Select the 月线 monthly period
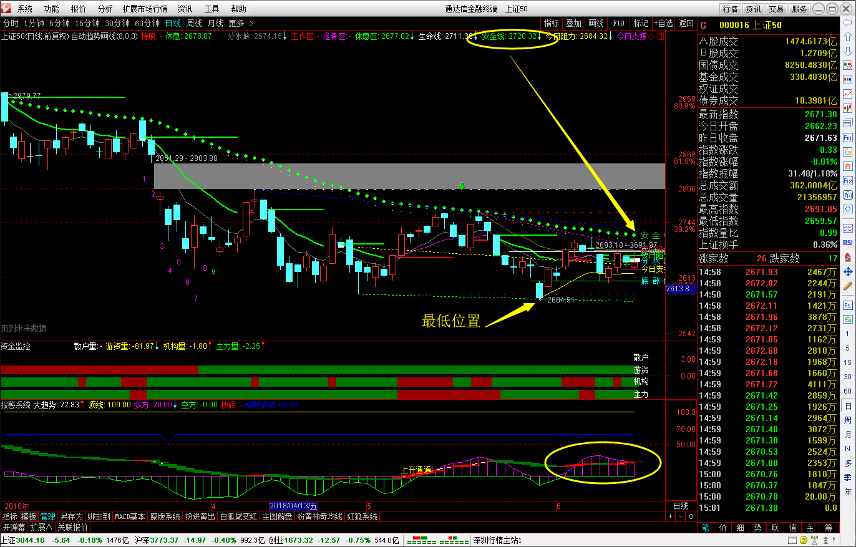Image resolution: width=856 pixels, height=547 pixels. click(215, 23)
